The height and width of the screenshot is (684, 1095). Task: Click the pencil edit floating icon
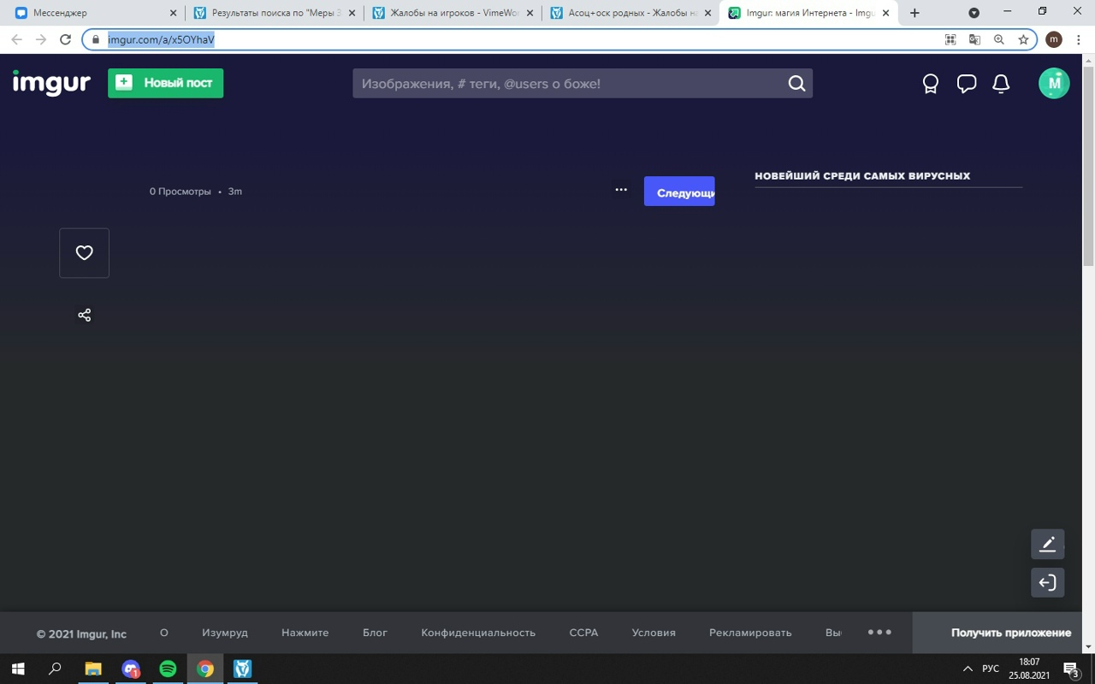click(1047, 544)
